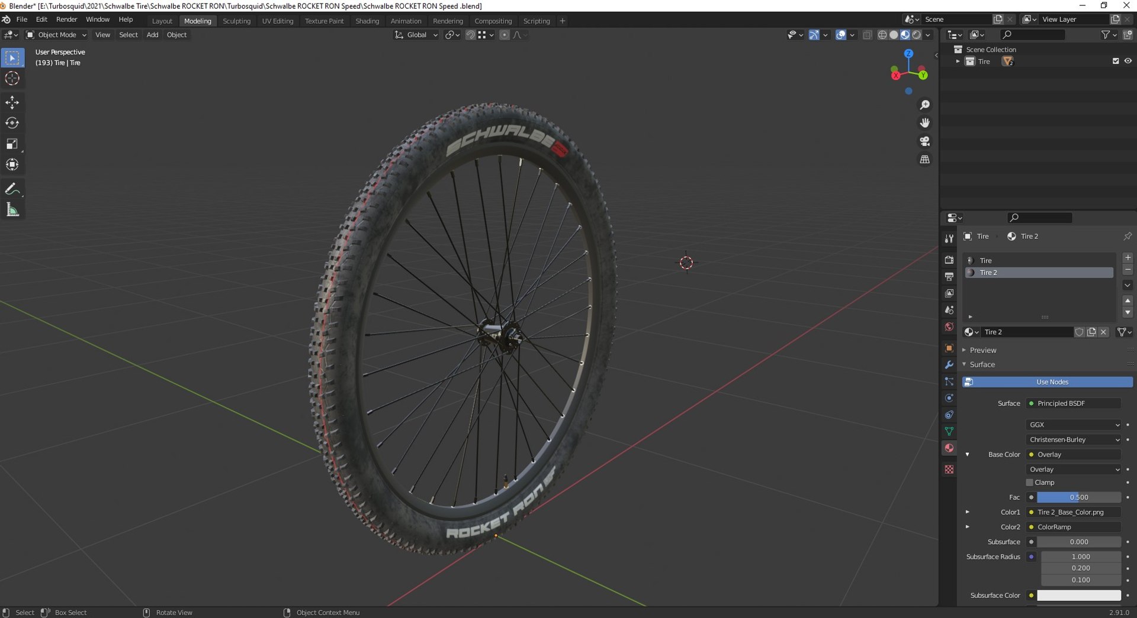Expand Tire collection in outliner
This screenshot has width=1137, height=618.
tap(958, 62)
